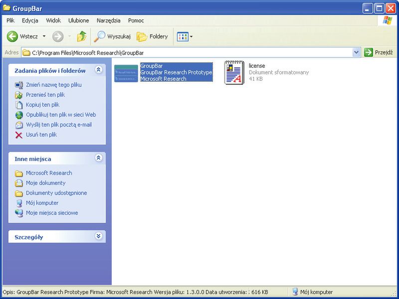Click the Views grid icon

click(x=183, y=36)
